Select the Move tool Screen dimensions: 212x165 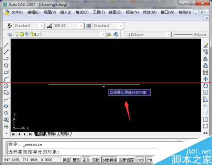click(206, 79)
